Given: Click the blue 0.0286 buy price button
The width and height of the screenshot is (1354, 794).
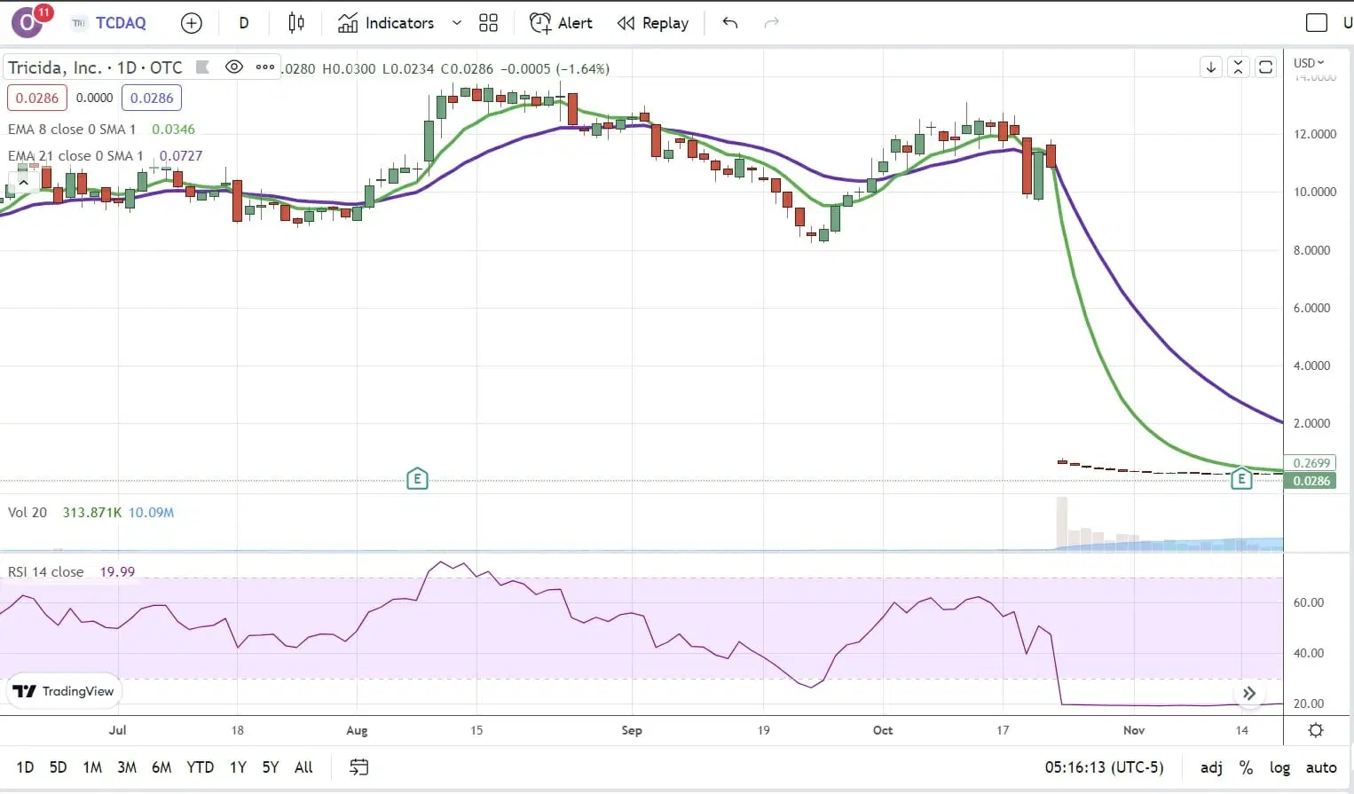Looking at the screenshot, I should click(x=152, y=98).
